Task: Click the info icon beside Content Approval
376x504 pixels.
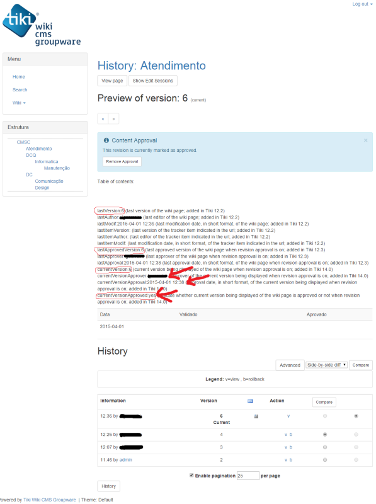Action: [106, 140]
